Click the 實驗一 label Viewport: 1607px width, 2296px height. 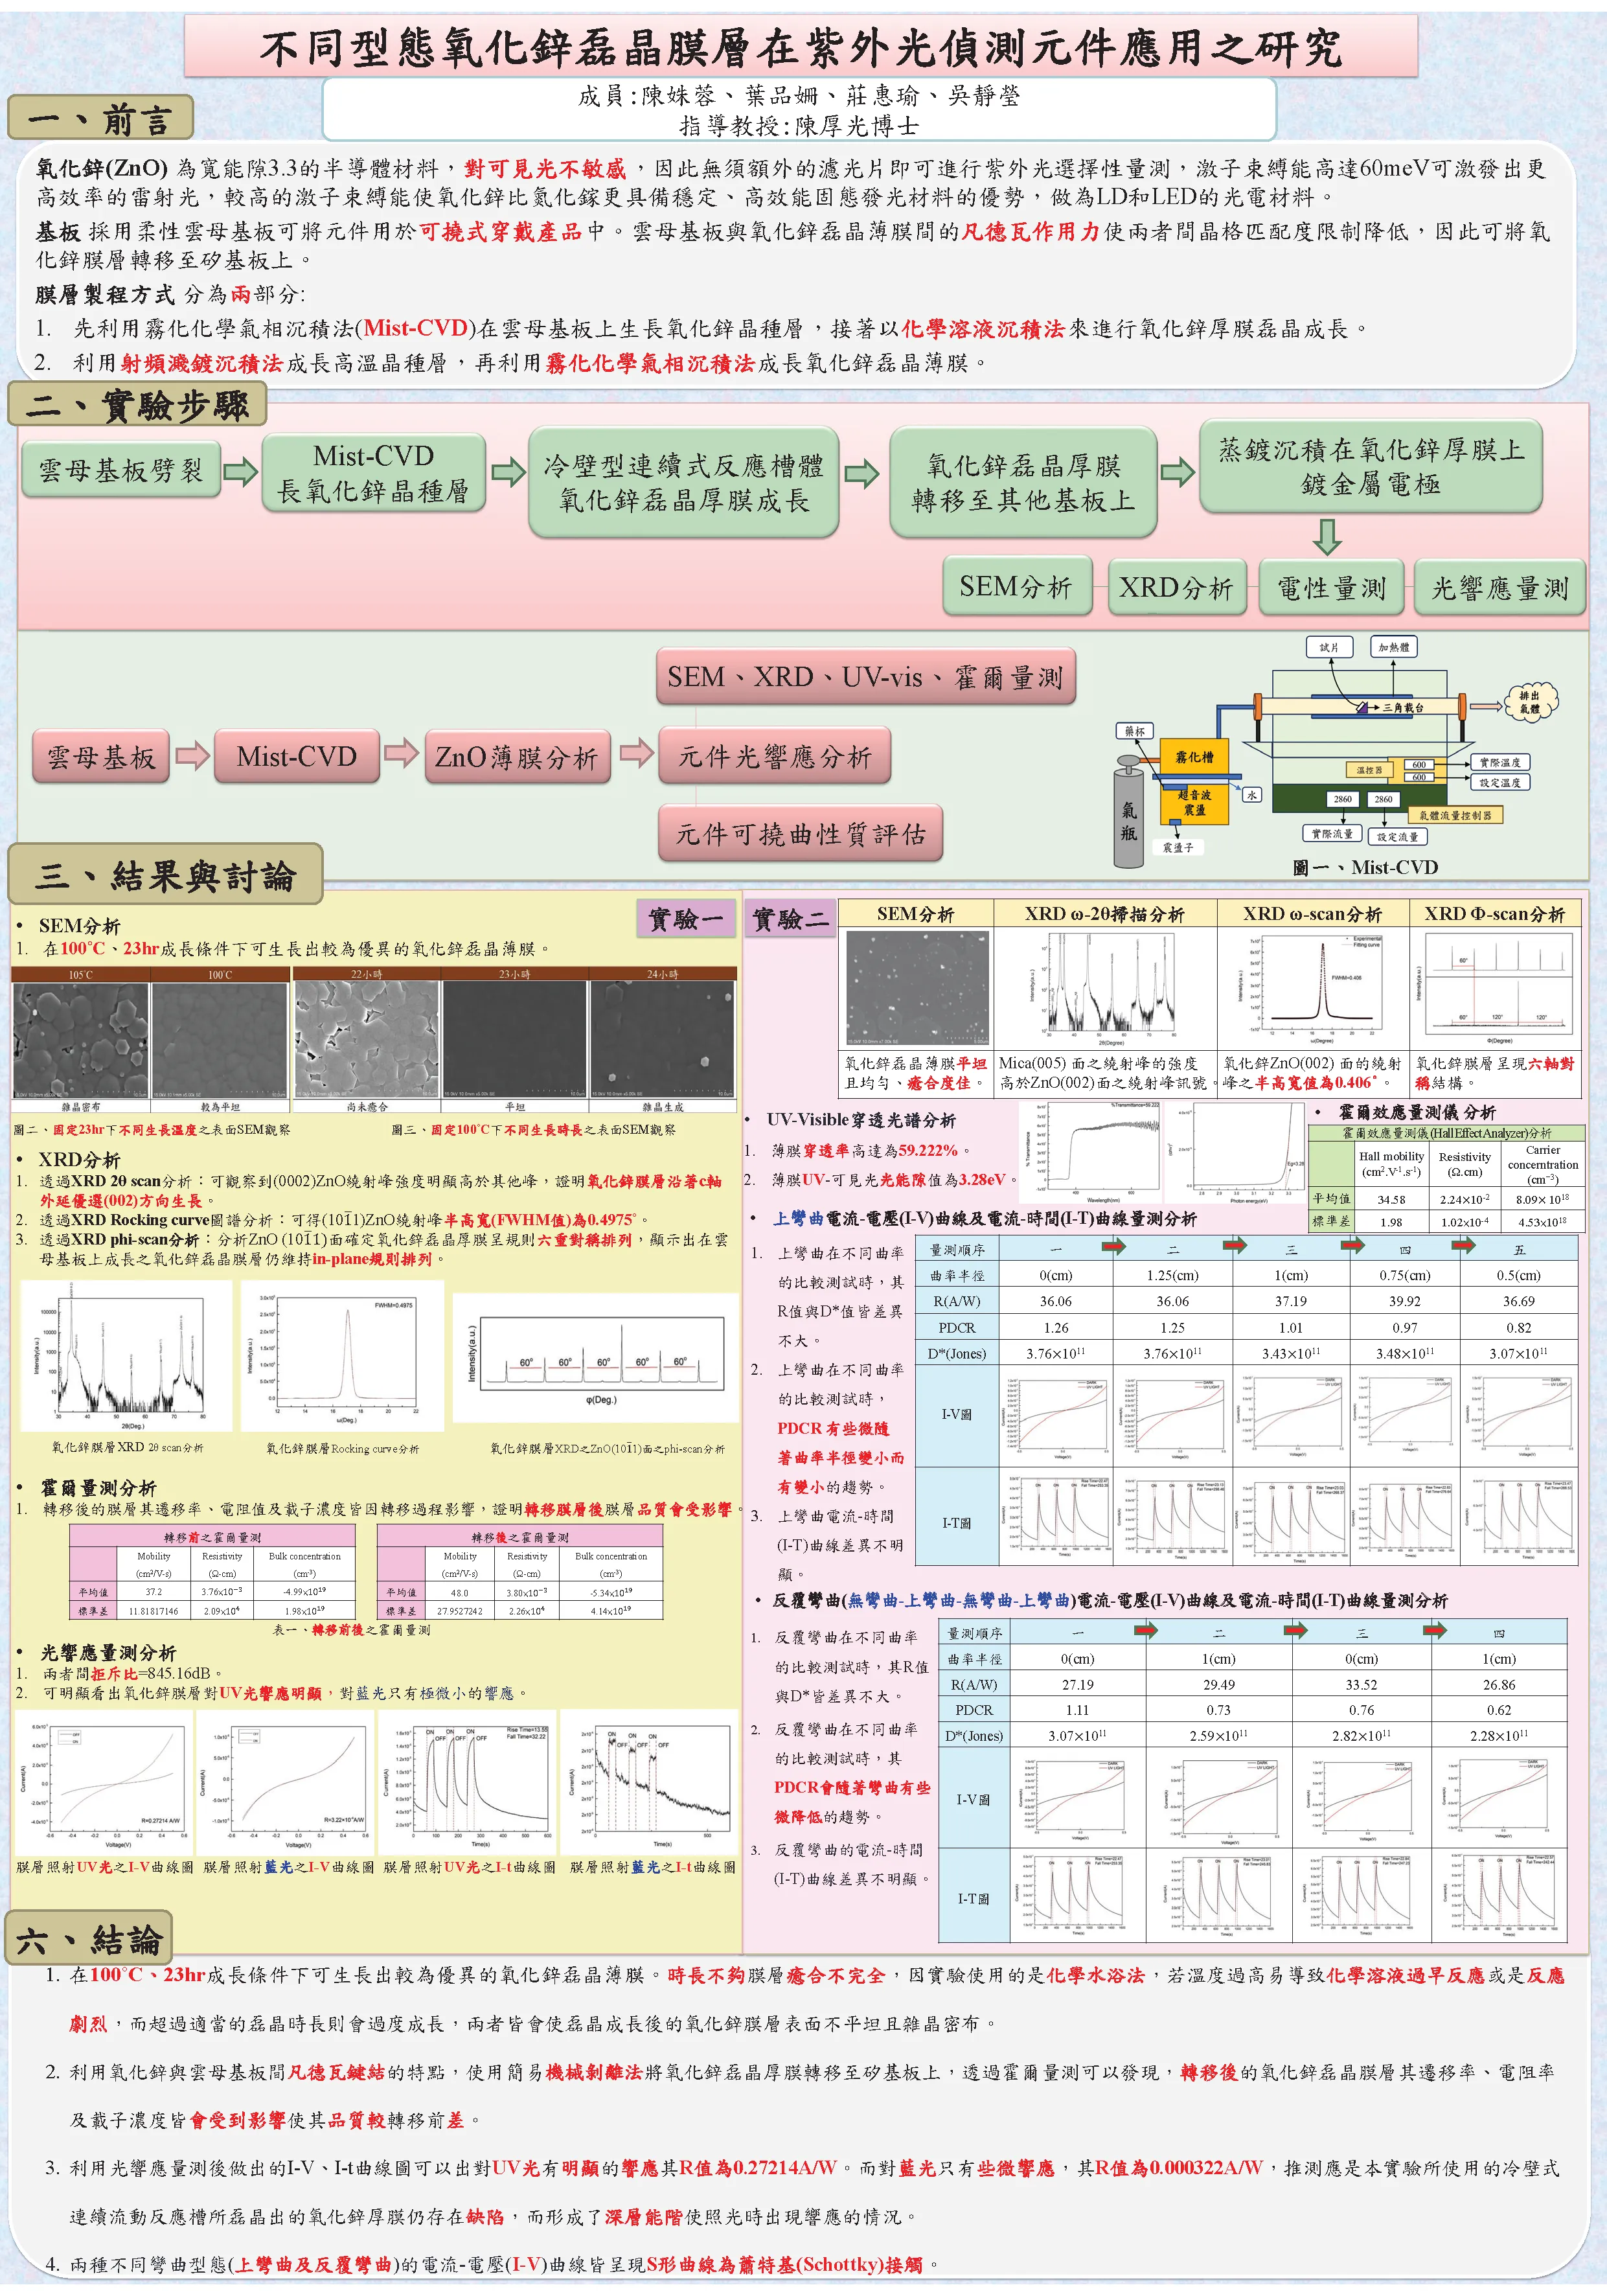[x=685, y=918]
